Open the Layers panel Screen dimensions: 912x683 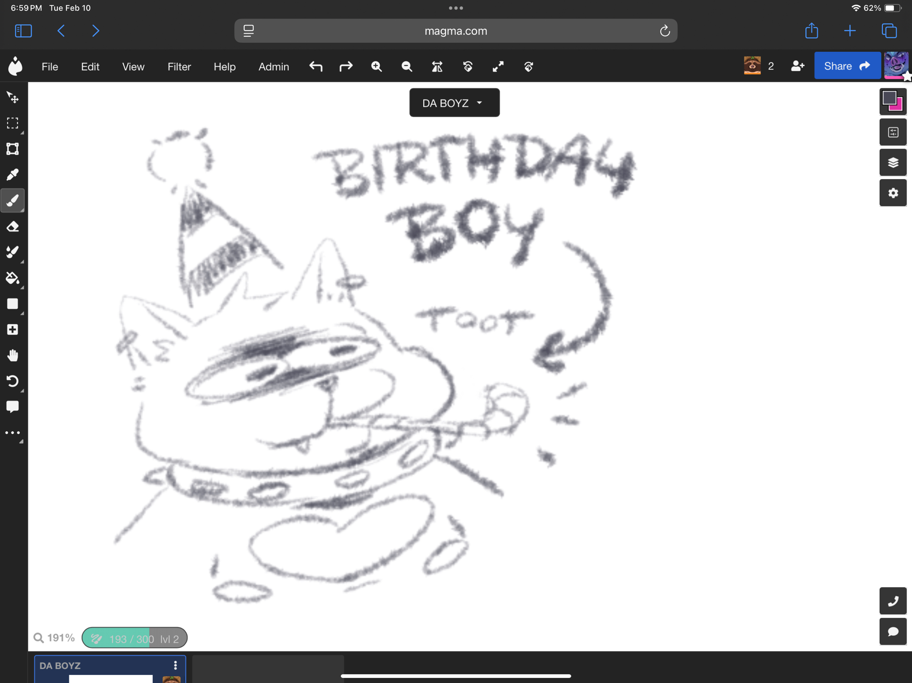[893, 163]
